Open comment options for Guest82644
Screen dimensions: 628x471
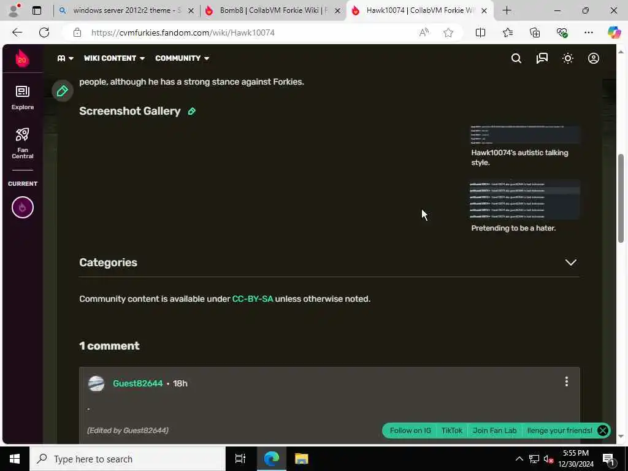tap(566, 381)
